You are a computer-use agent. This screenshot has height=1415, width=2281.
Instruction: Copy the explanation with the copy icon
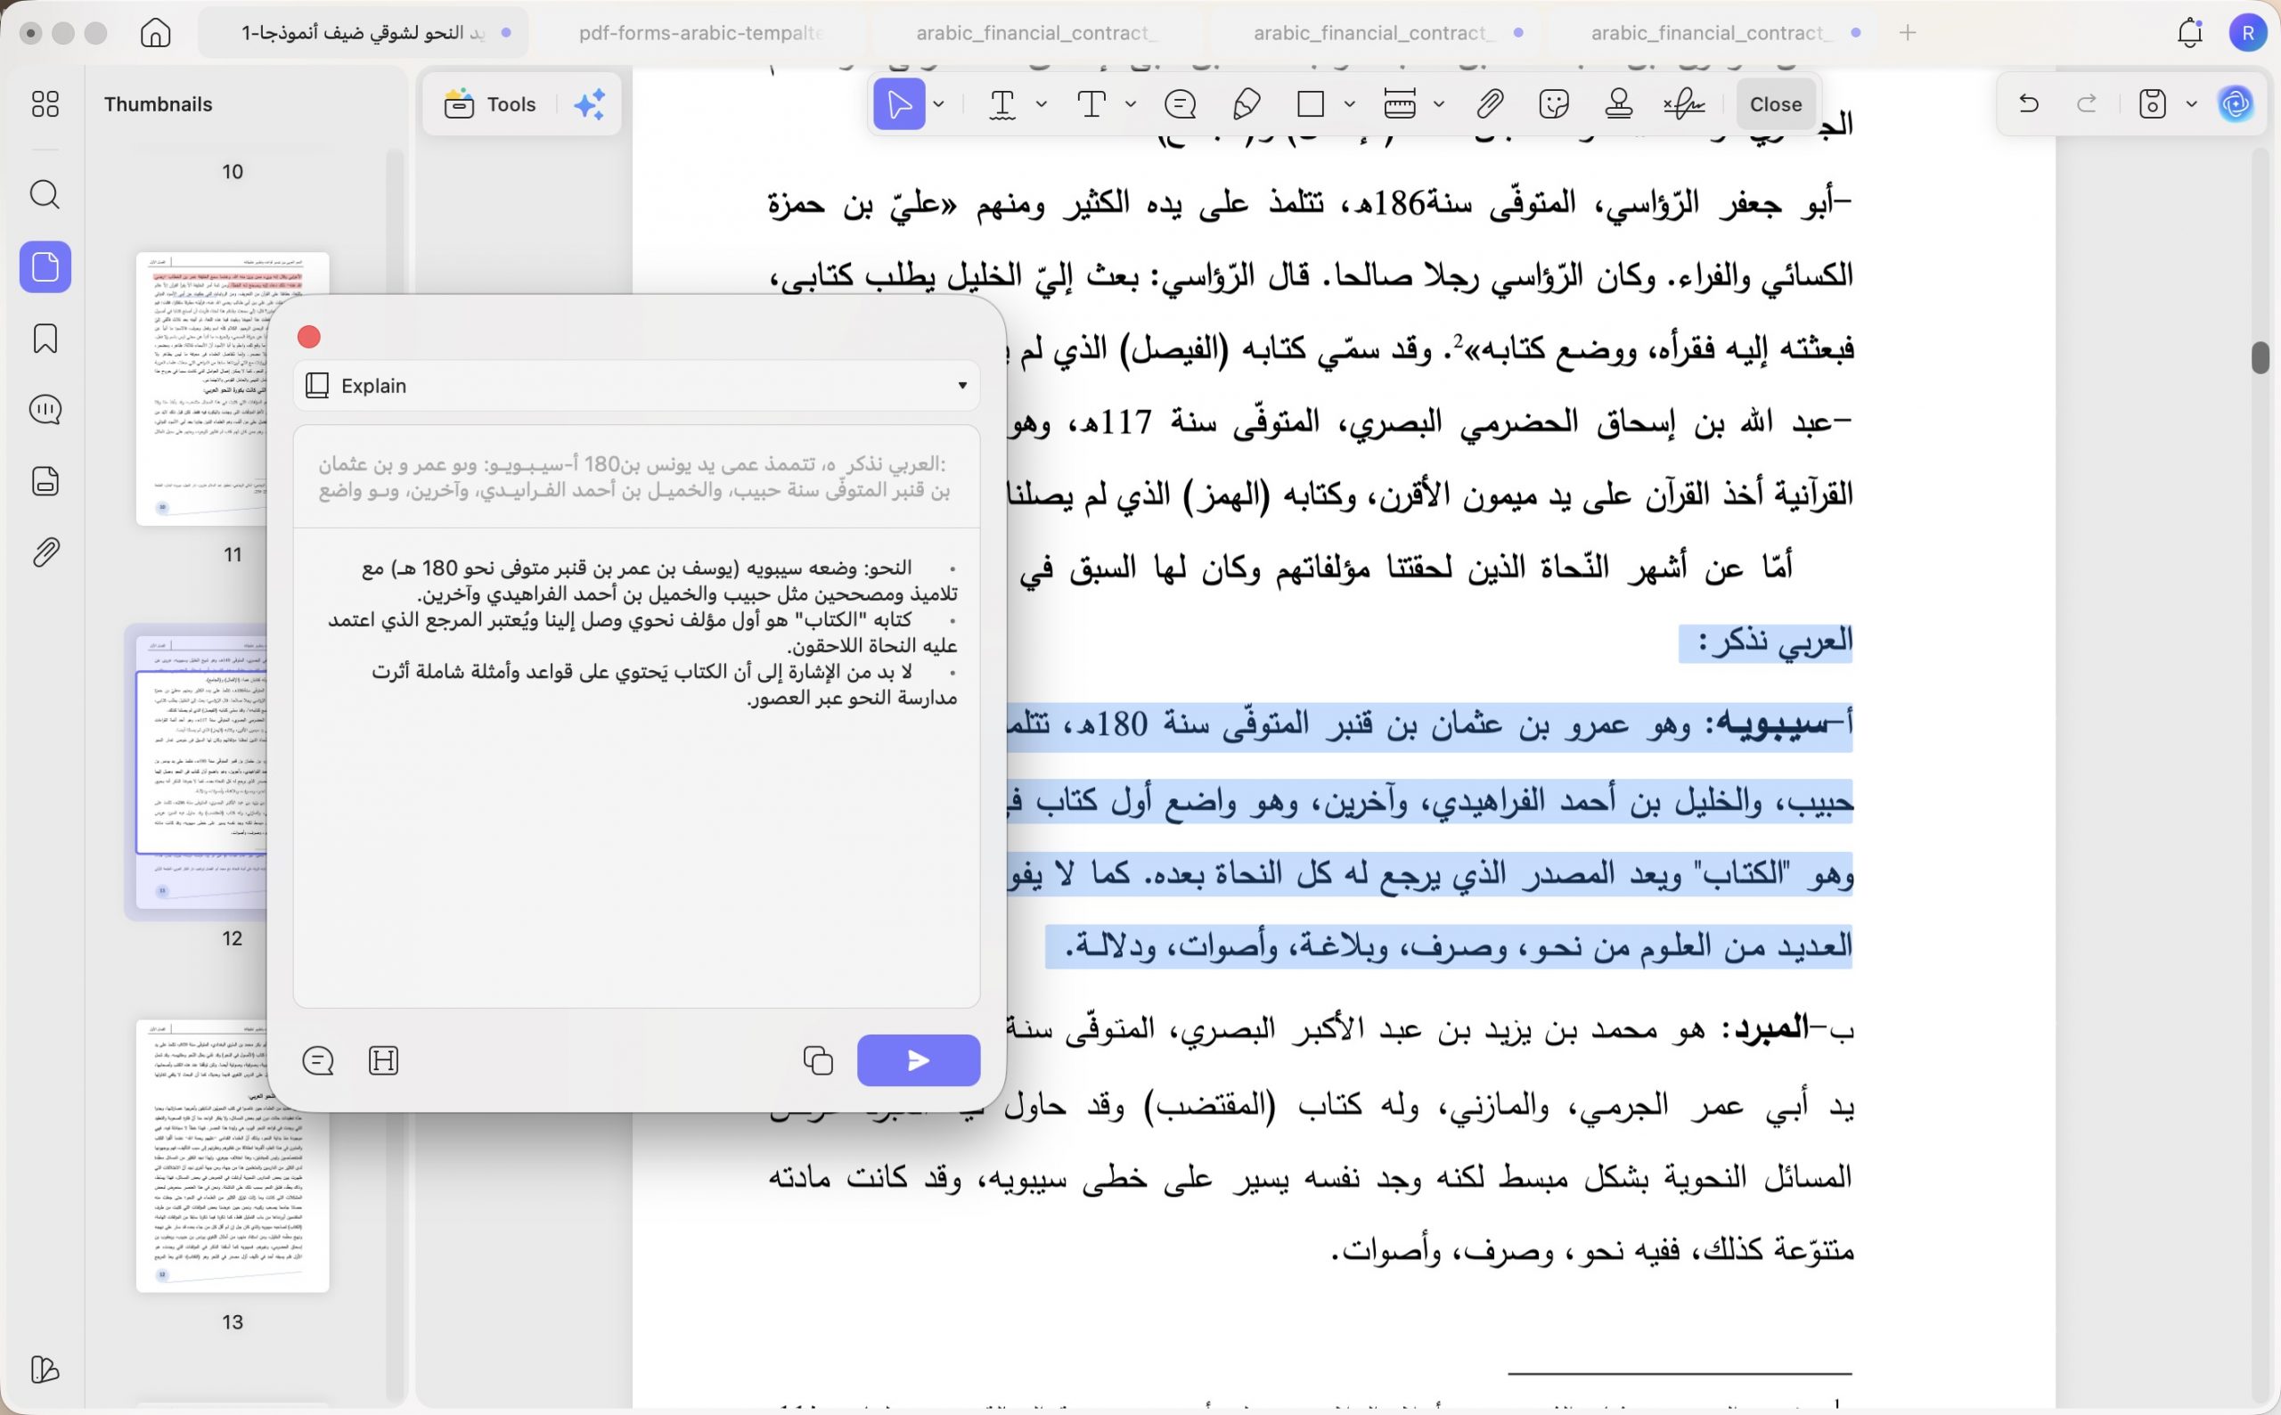pyautogui.click(x=818, y=1060)
